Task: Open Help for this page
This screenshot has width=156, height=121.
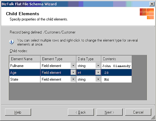Action: point(18,112)
